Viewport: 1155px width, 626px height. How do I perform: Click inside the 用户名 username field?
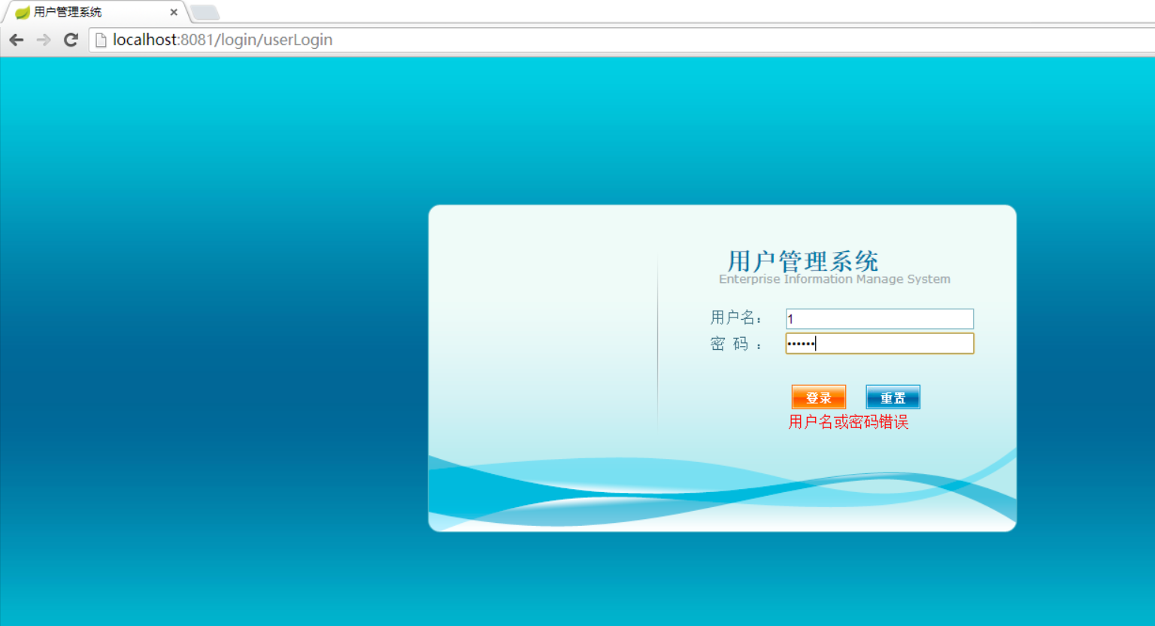878,318
